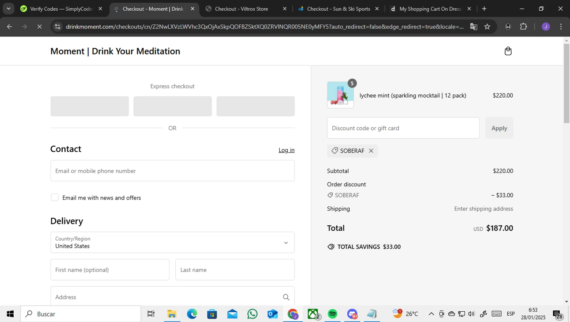Open browser extensions puzzle icon
570x322 pixels.
pyautogui.click(x=523, y=27)
